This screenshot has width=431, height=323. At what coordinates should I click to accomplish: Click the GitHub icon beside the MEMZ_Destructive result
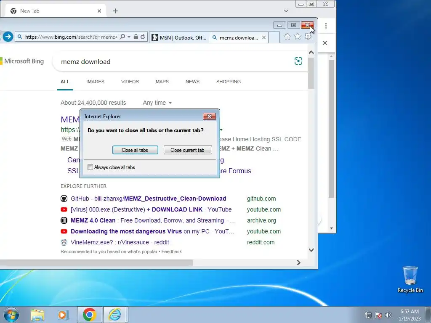(64, 199)
